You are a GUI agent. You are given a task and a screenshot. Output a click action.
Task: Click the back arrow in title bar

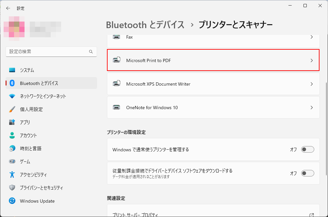coord(8,8)
